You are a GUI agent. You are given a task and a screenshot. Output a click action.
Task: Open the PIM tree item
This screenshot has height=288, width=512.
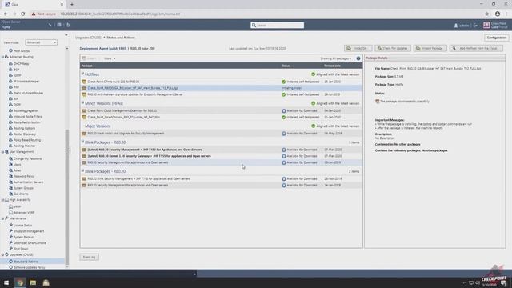[16, 87]
